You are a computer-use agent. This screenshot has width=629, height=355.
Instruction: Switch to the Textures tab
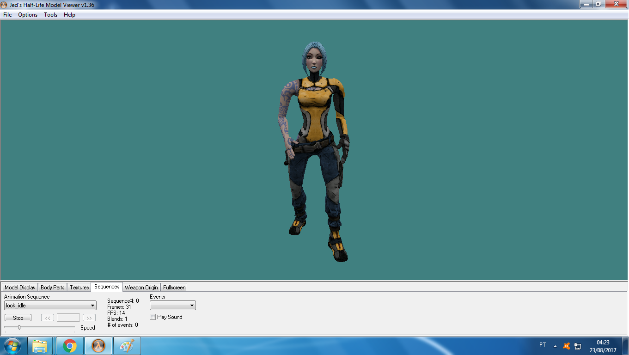tap(79, 287)
